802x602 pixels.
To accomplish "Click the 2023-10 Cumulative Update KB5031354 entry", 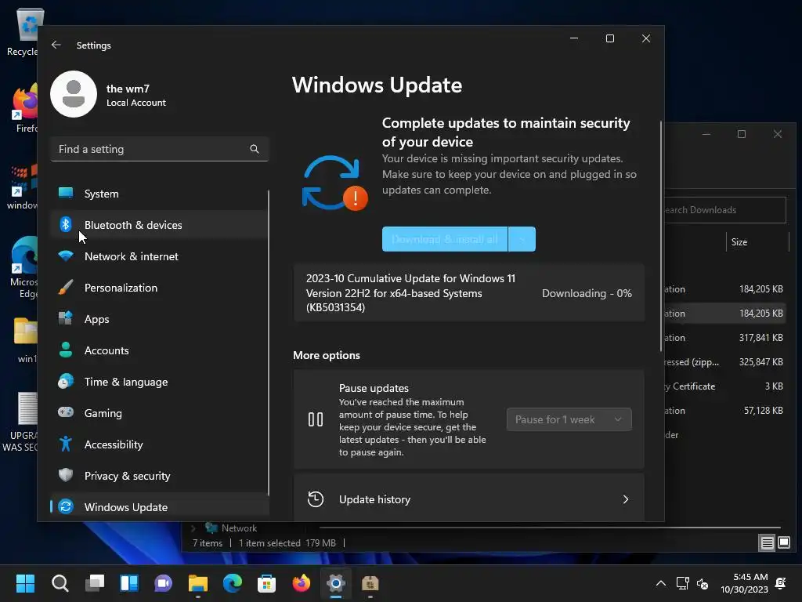I will 469,293.
